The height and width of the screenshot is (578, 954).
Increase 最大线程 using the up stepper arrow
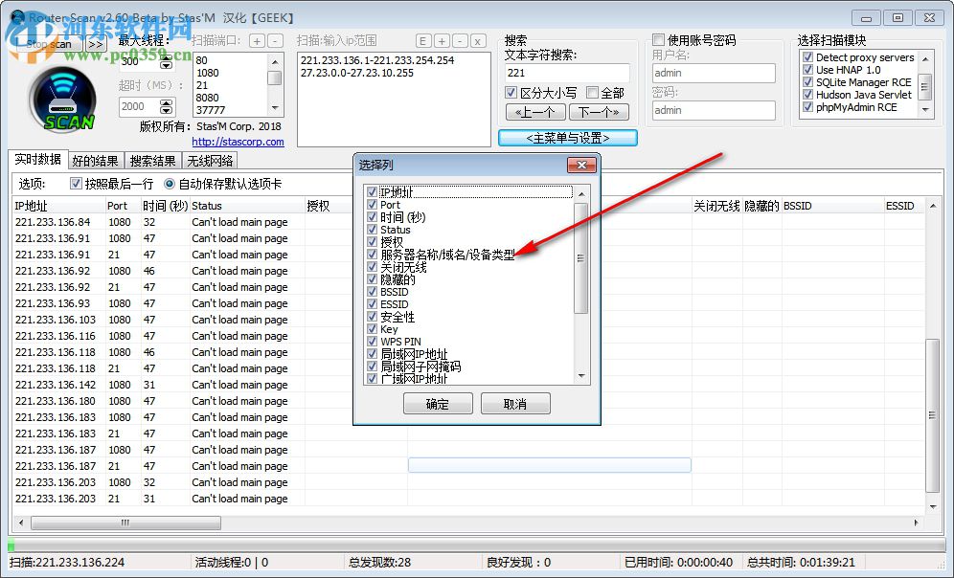[x=167, y=56]
